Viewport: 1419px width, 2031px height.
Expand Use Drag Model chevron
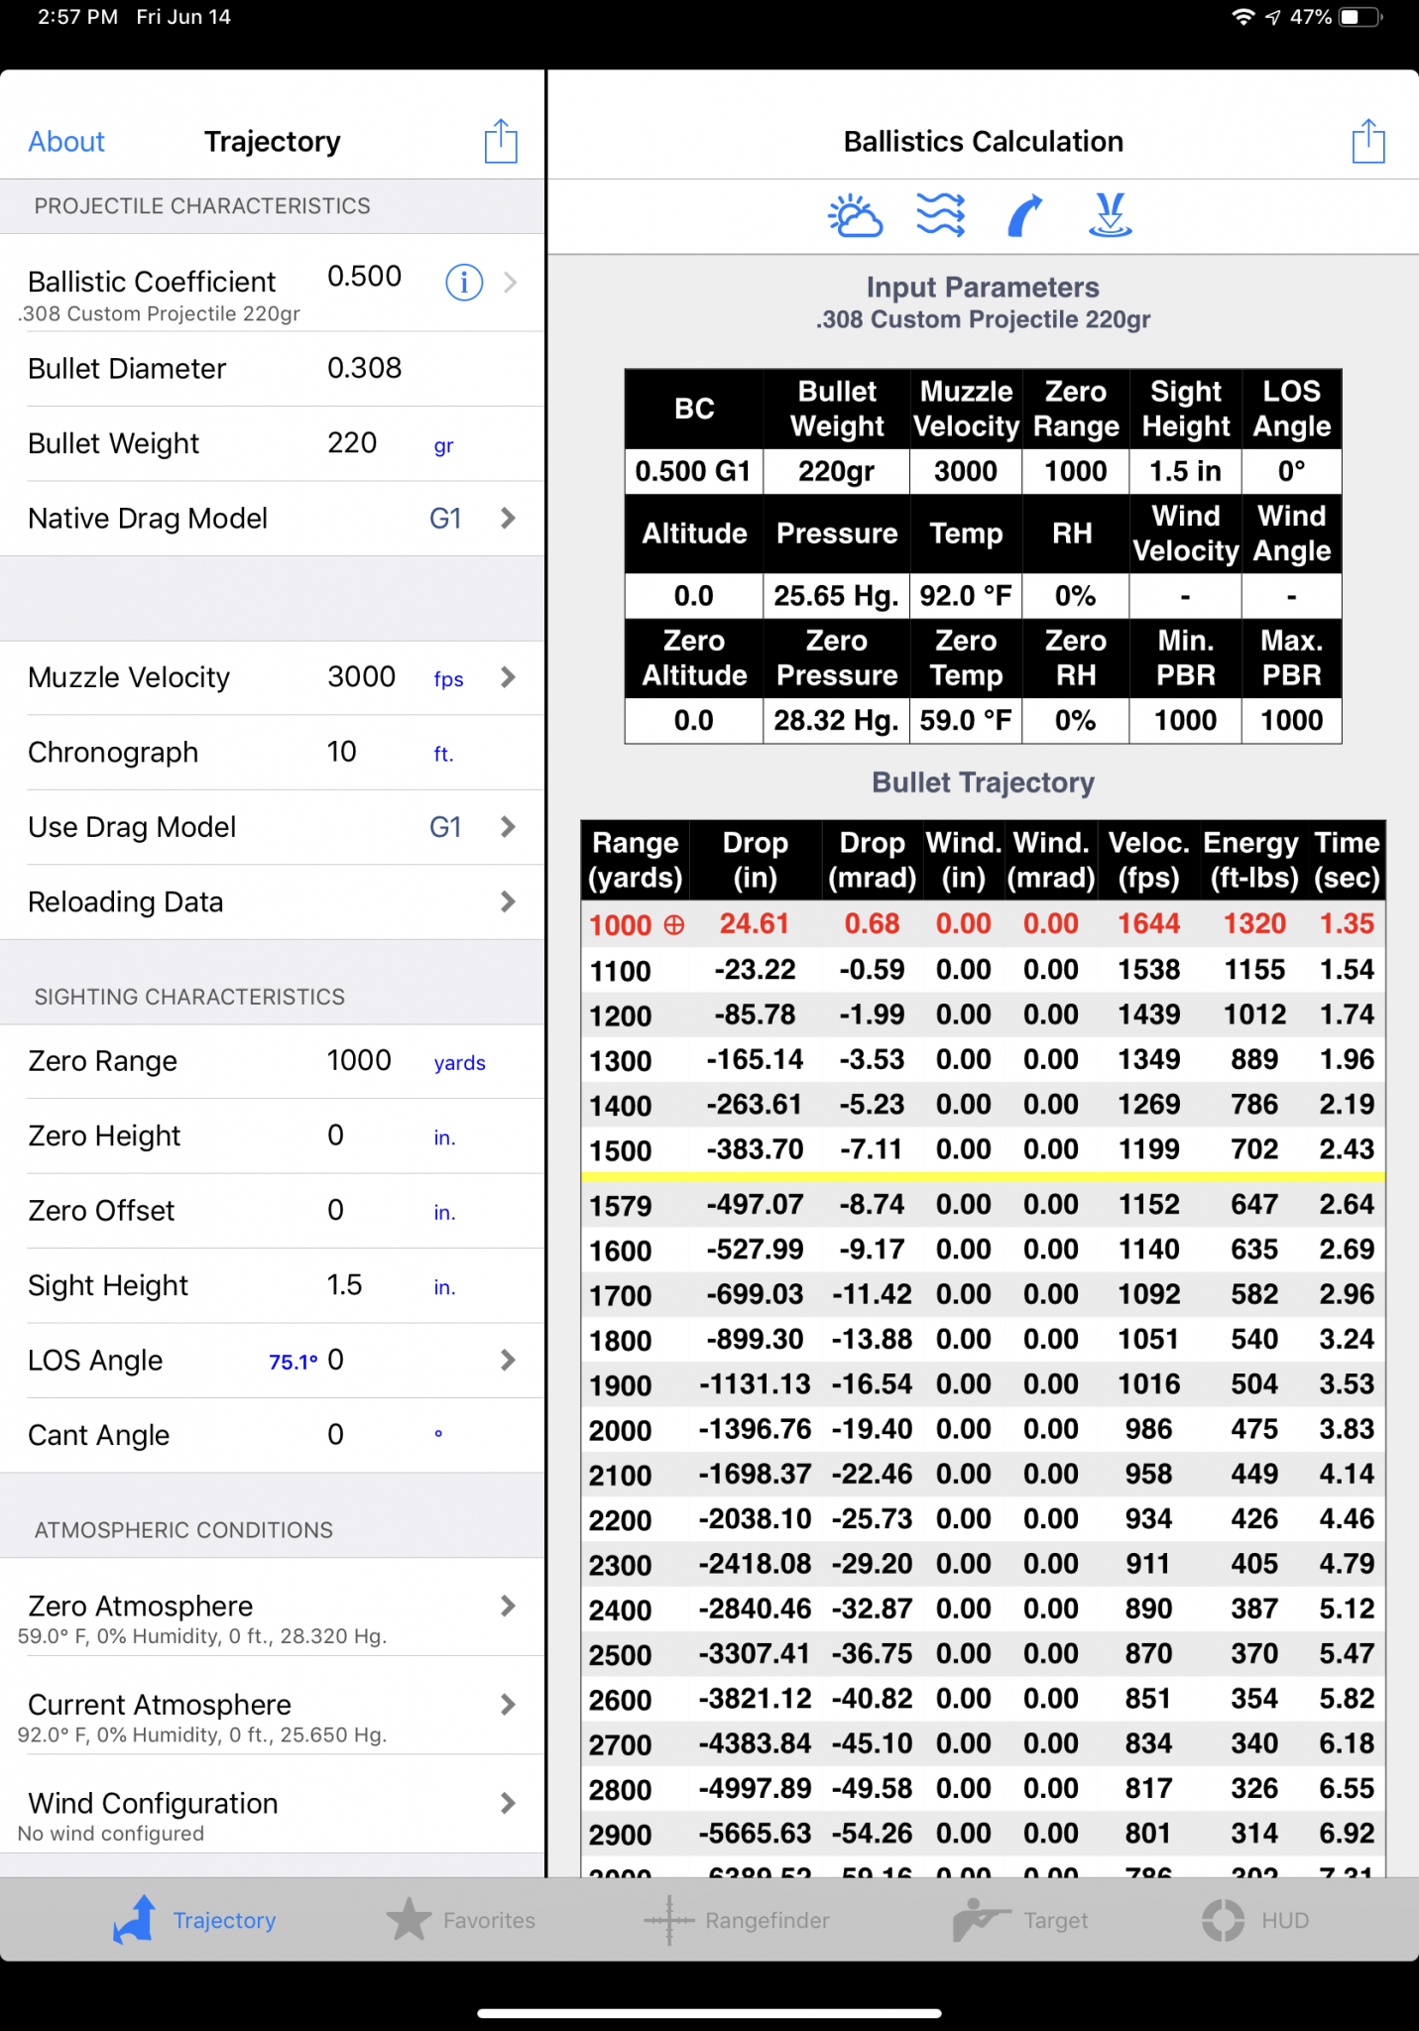tap(508, 827)
